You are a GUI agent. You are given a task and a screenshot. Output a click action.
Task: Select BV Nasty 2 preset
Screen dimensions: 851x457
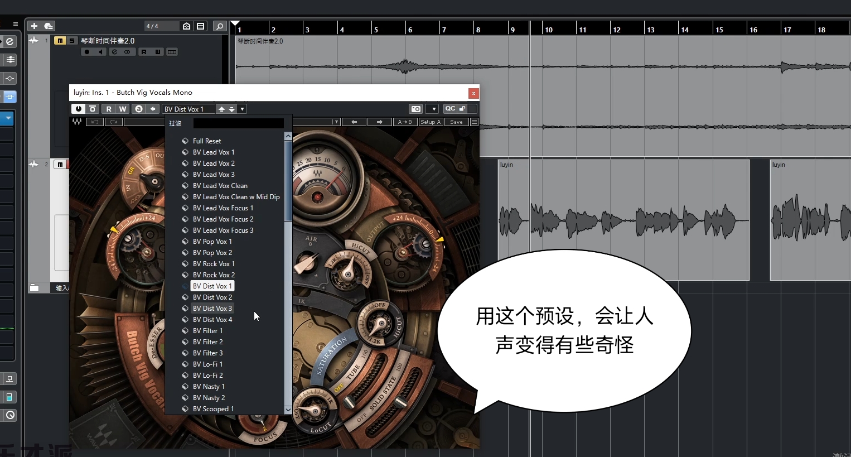pyautogui.click(x=209, y=398)
